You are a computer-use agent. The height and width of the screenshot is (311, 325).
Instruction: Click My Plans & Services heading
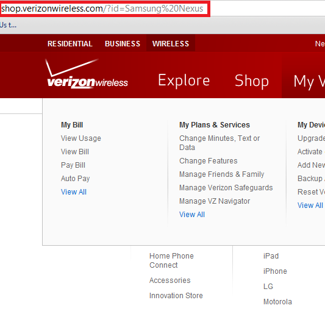pos(215,125)
